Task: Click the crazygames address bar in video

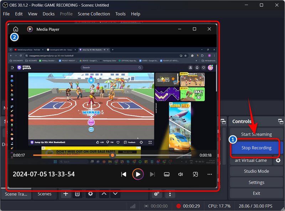Action: [103, 56]
